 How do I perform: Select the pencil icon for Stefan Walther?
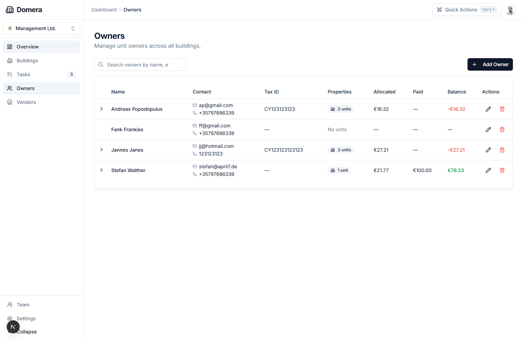point(488,170)
